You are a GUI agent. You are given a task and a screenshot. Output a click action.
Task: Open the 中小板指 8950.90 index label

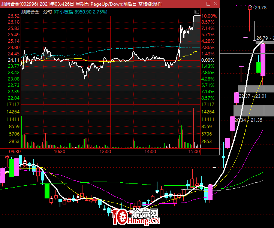81,12
